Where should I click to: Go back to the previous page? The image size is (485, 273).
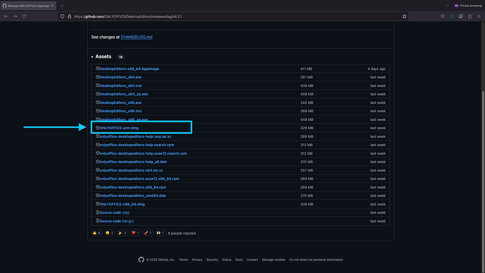[6, 16]
